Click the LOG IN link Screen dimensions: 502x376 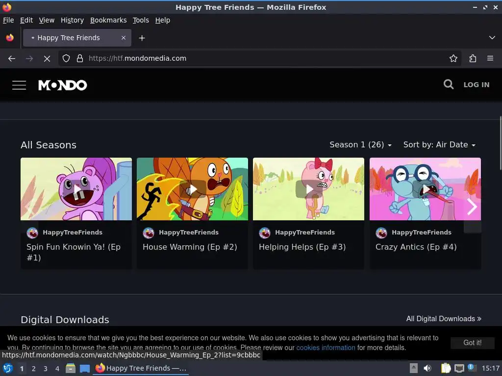477,85
